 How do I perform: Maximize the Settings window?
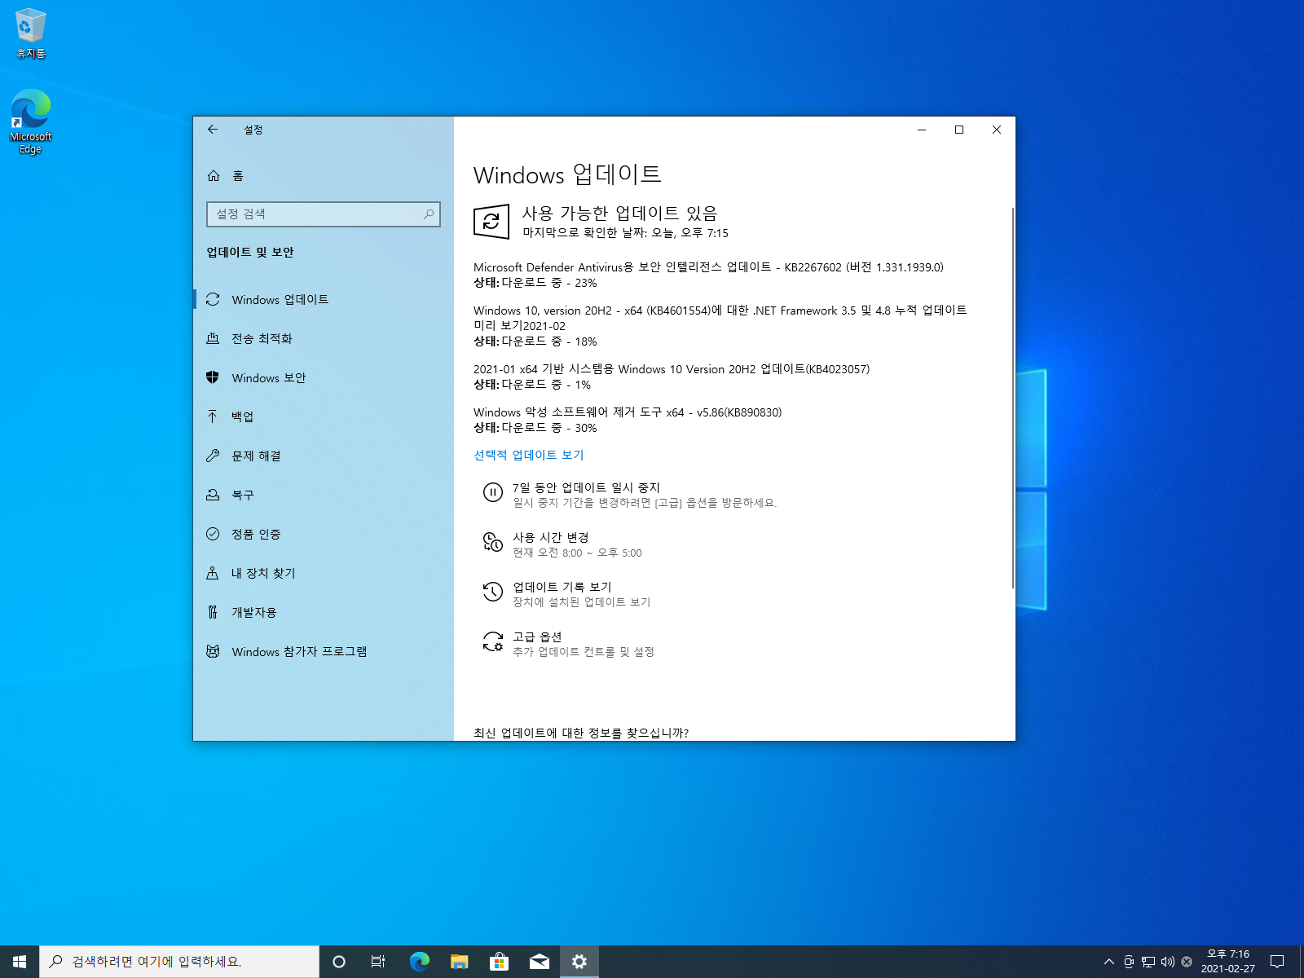pos(959,130)
